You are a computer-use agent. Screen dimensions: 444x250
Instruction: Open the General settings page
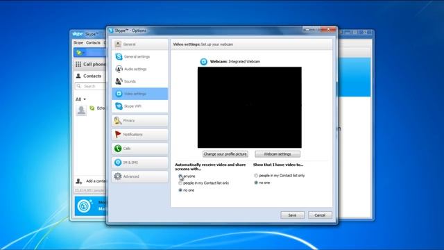tap(140, 57)
